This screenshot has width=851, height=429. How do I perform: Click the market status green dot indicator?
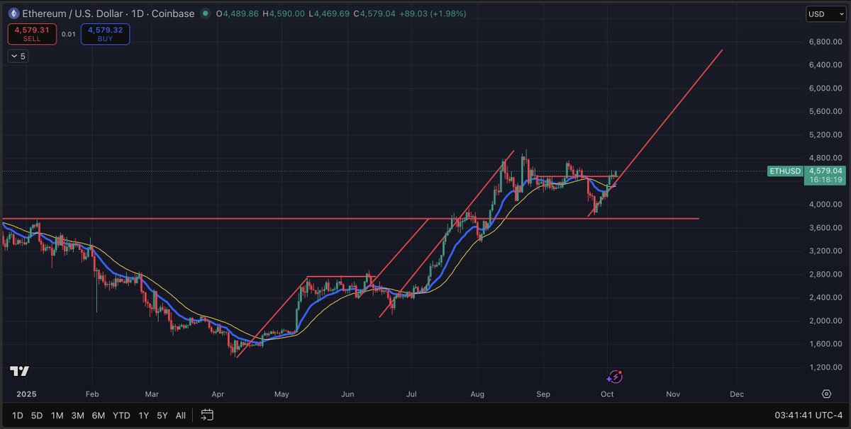coord(205,13)
